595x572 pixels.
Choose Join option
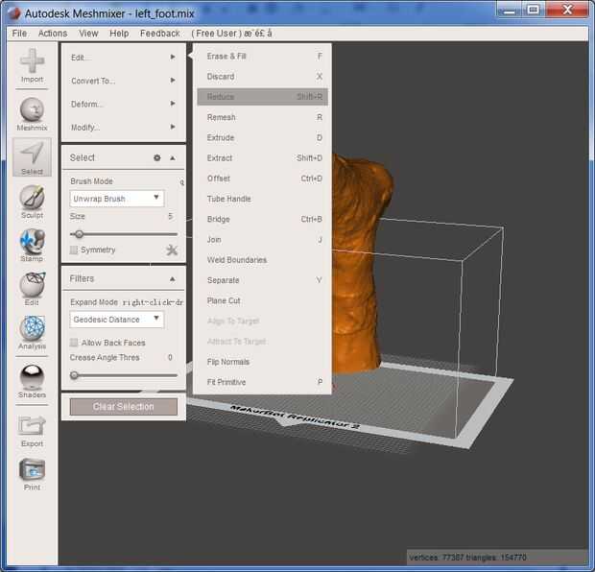coord(262,240)
